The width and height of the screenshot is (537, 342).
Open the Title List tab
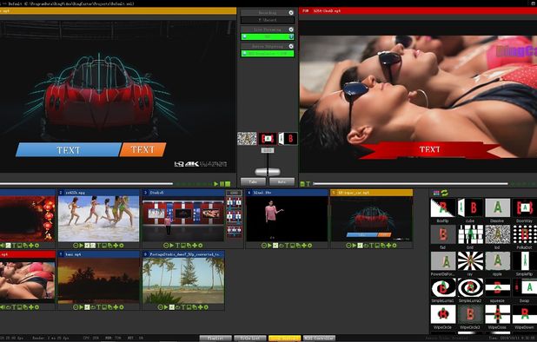click(250, 338)
